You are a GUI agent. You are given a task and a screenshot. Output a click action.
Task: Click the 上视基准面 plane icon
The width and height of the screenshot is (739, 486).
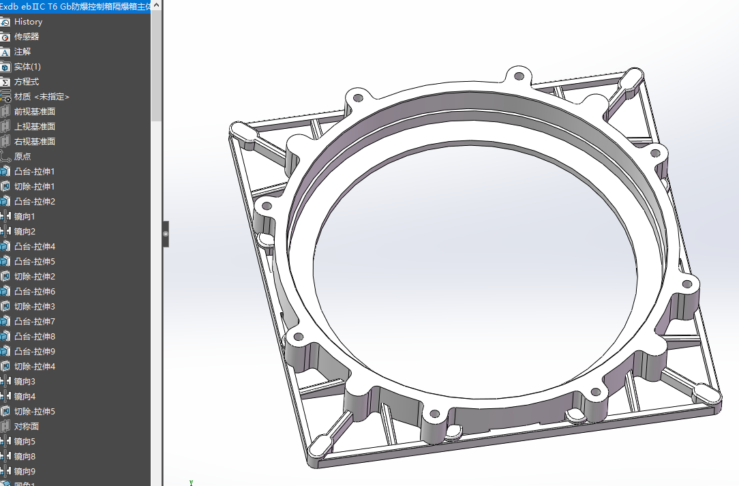pyautogui.click(x=5, y=127)
